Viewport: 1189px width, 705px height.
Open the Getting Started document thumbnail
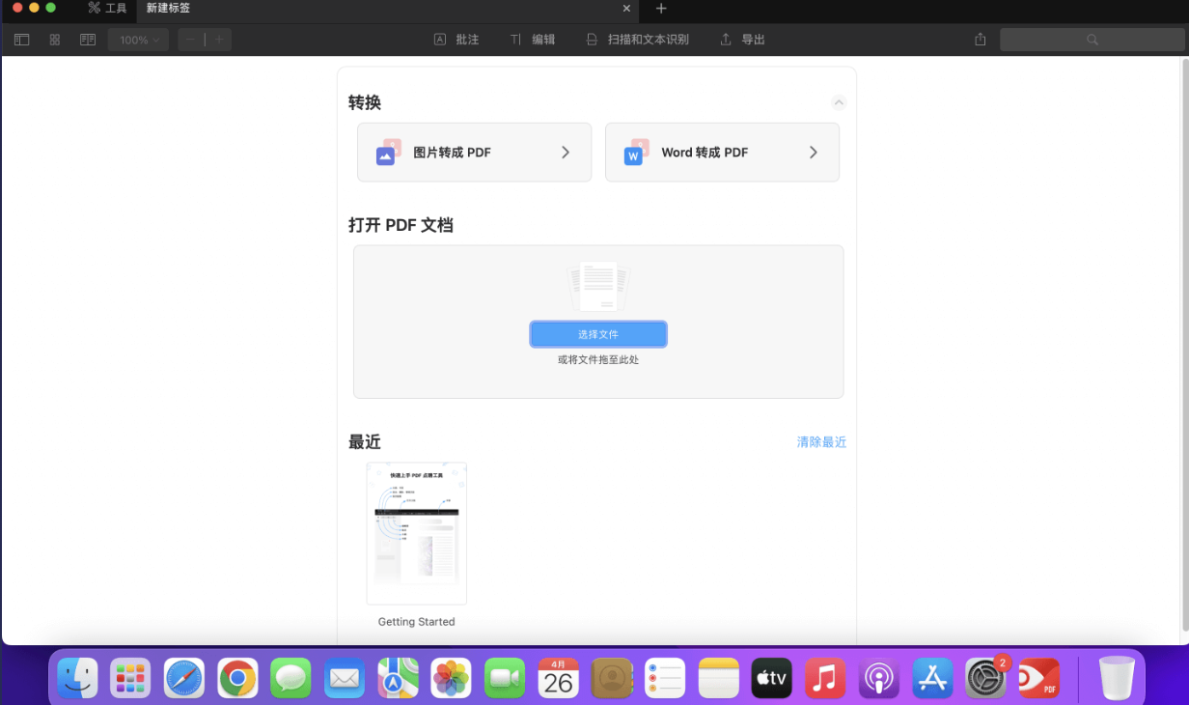point(417,534)
